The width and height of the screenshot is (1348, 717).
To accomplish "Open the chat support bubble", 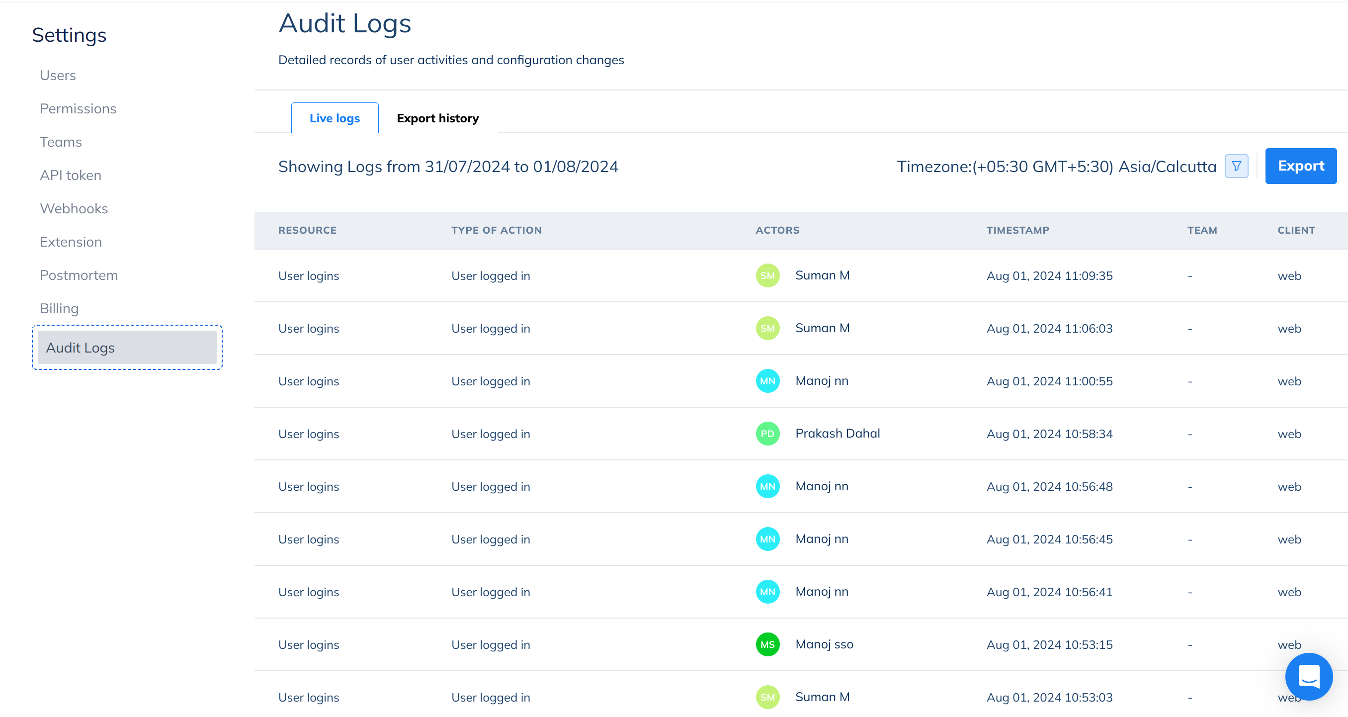I will (x=1308, y=676).
